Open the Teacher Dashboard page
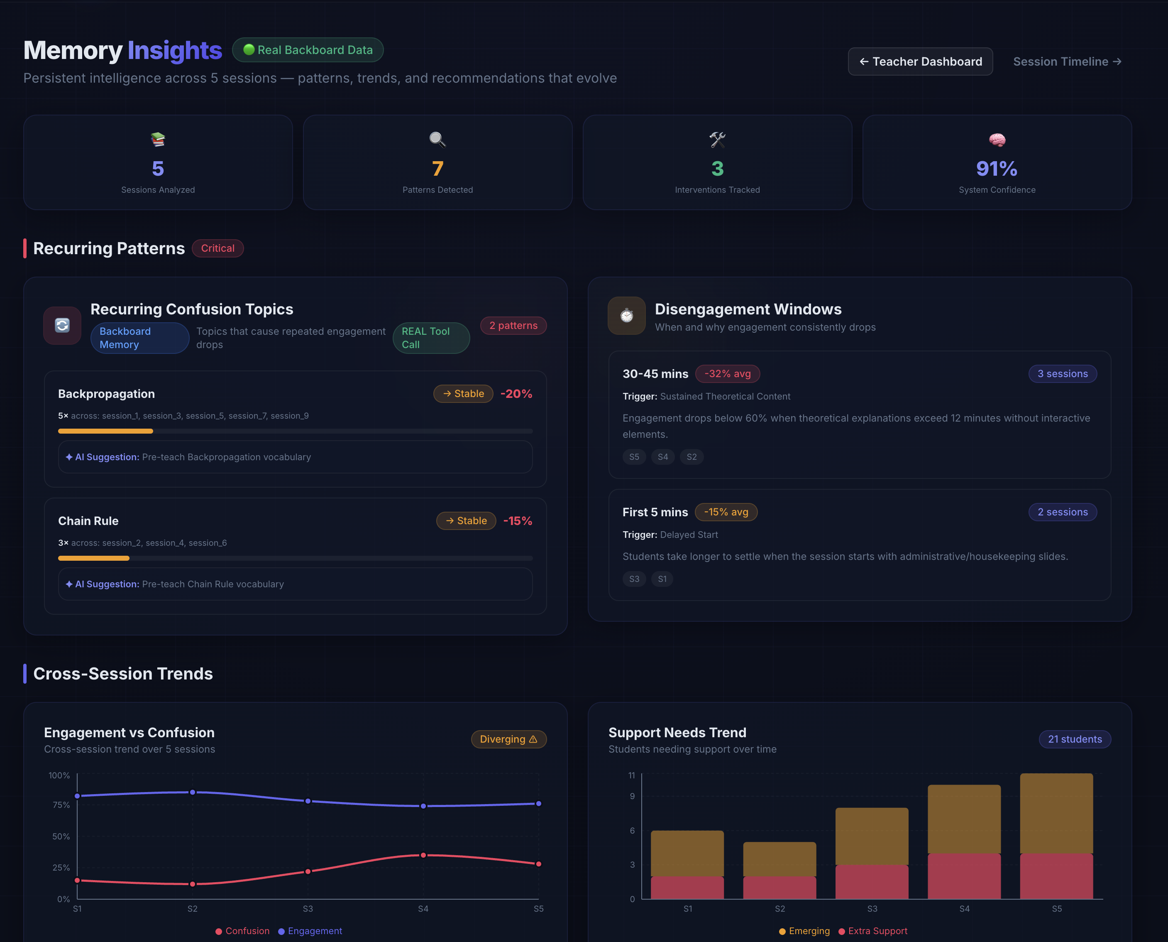1168x942 pixels. coord(920,61)
